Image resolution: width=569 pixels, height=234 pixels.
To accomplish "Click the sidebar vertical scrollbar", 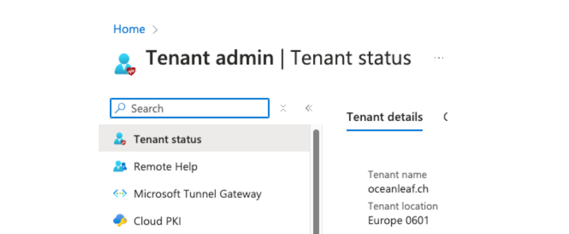I will [x=315, y=179].
